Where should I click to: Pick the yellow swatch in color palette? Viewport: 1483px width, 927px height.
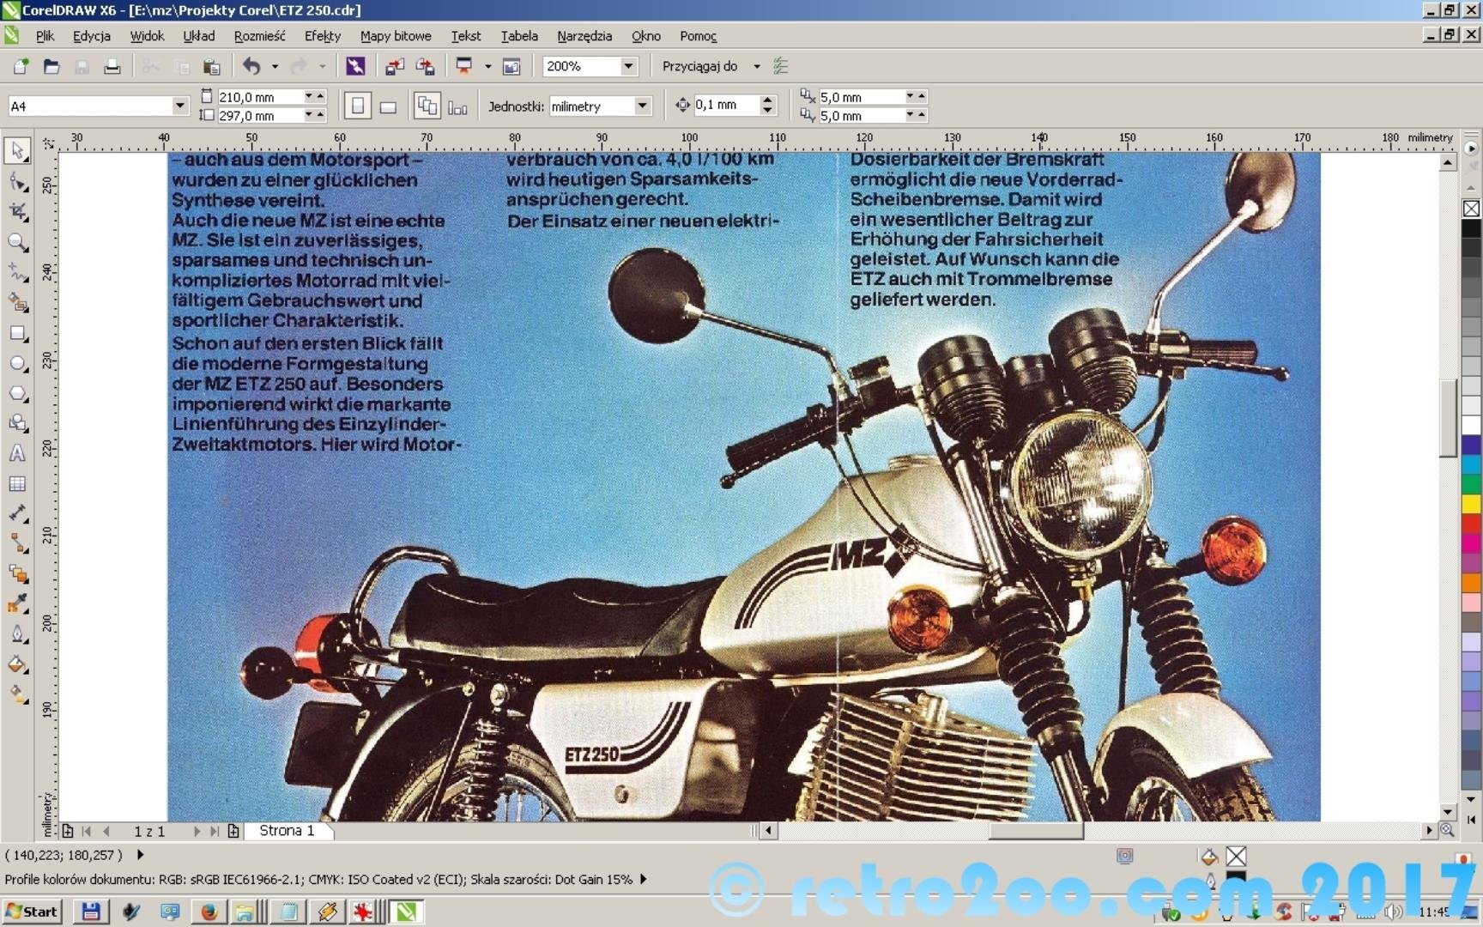tap(1471, 503)
